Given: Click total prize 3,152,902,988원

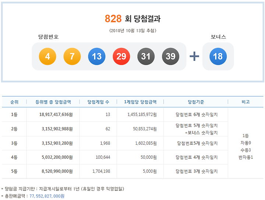Looking at the screenshot, I should pyautogui.click(x=57, y=129).
